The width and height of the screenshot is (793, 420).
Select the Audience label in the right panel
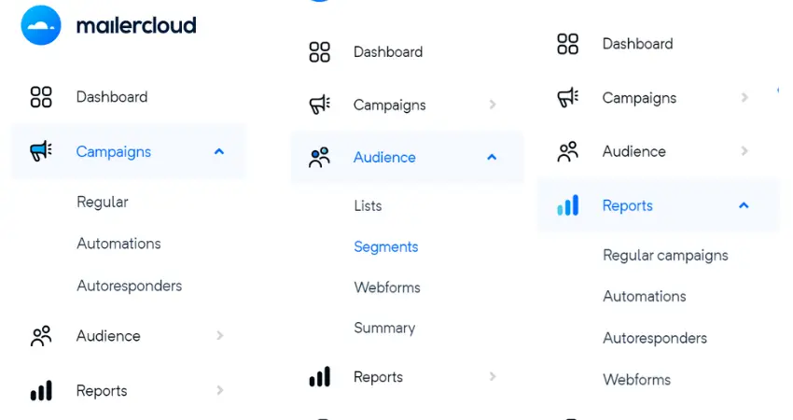pos(634,151)
